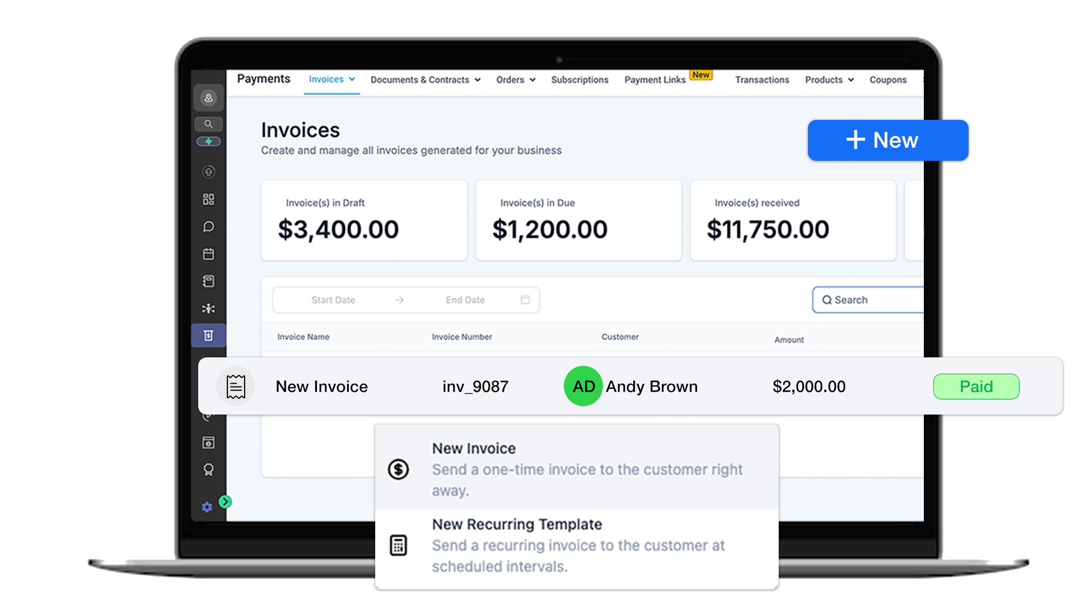Expand the Products dropdown in navigation
This screenshot has width=1075, height=605.
point(829,79)
